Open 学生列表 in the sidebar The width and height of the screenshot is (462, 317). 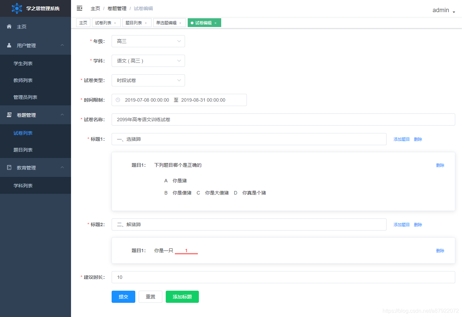click(x=36, y=63)
